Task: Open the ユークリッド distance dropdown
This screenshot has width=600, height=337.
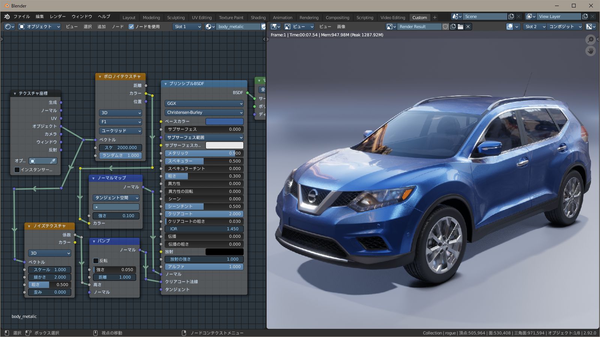Action: (120, 131)
